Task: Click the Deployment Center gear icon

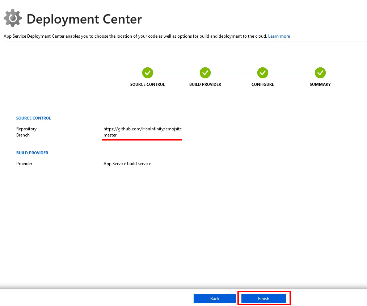Action: click(x=13, y=18)
